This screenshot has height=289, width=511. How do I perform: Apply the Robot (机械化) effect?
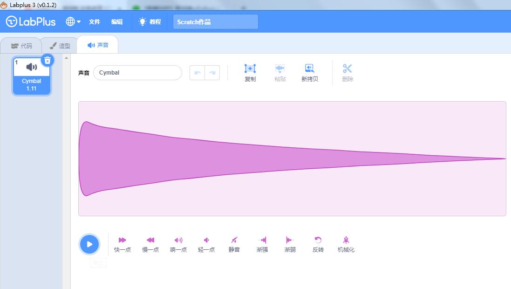click(x=346, y=240)
